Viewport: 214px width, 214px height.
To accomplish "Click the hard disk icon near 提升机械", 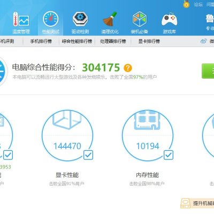I will pyautogui.click(x=185, y=203).
